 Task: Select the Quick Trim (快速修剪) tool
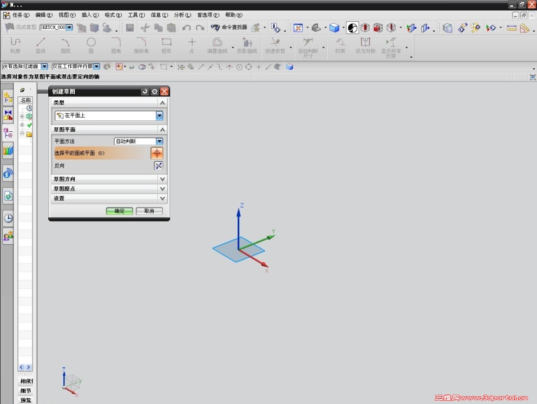(x=275, y=46)
